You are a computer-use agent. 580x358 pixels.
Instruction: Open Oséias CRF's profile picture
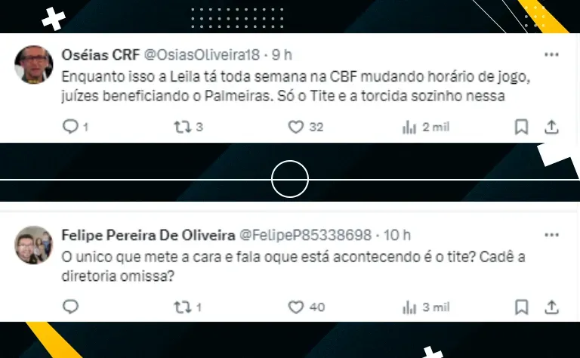coord(34,65)
